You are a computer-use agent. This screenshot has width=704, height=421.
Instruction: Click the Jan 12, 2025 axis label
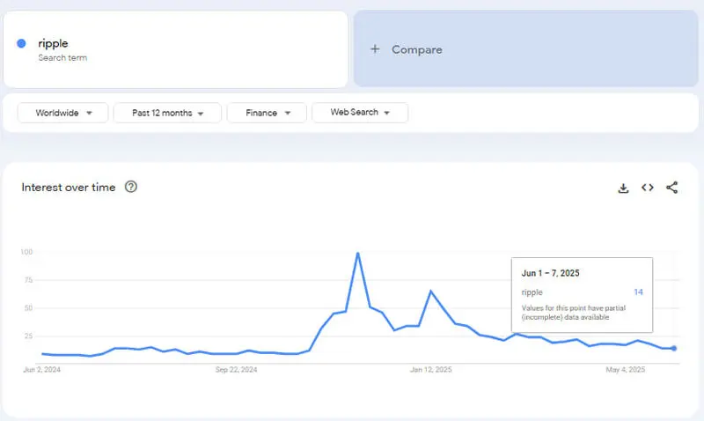click(x=430, y=369)
